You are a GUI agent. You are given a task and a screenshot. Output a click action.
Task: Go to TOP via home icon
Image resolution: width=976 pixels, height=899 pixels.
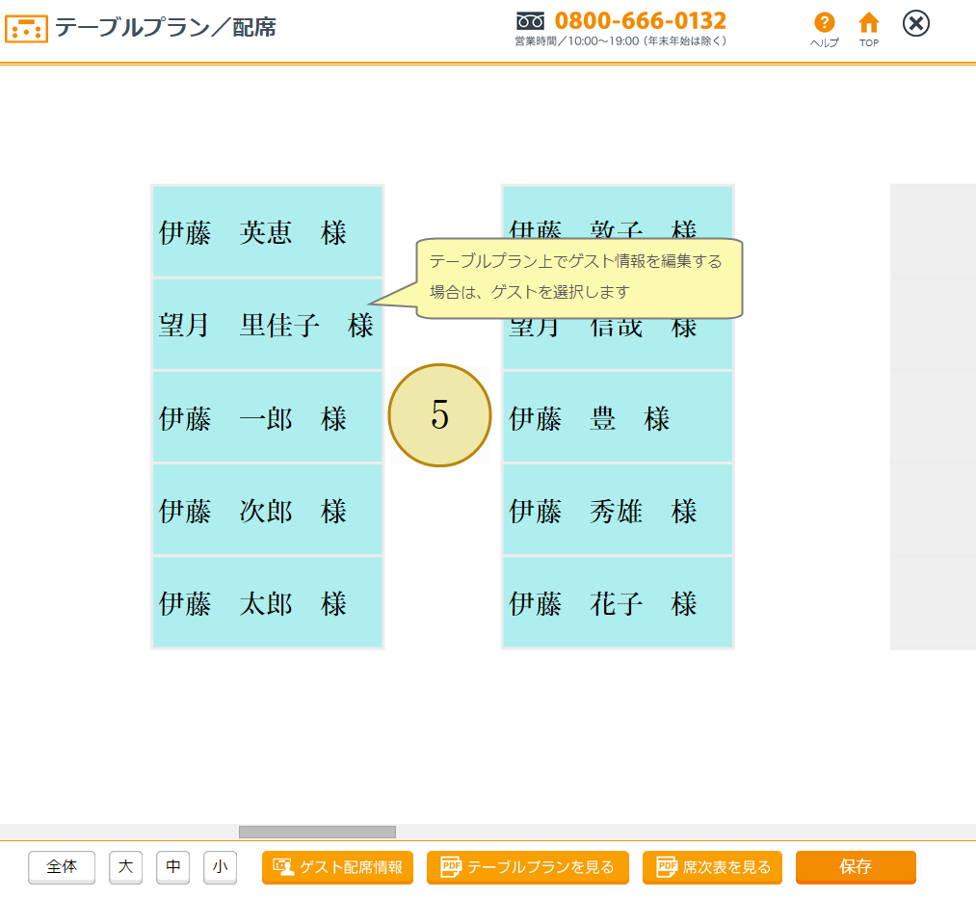click(x=869, y=23)
